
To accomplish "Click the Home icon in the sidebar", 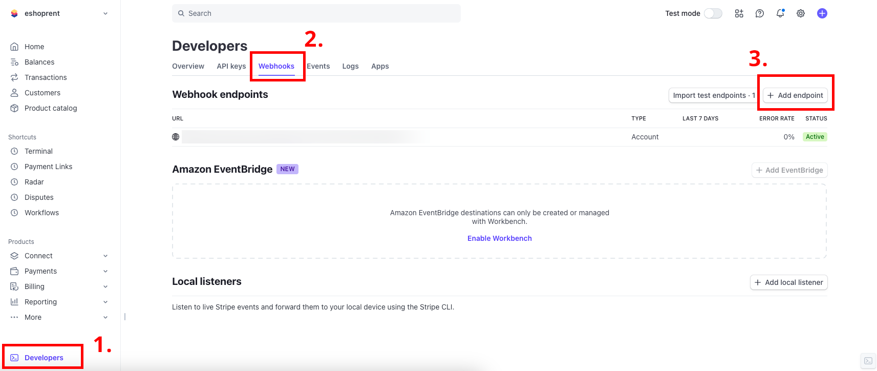I will coord(14,47).
